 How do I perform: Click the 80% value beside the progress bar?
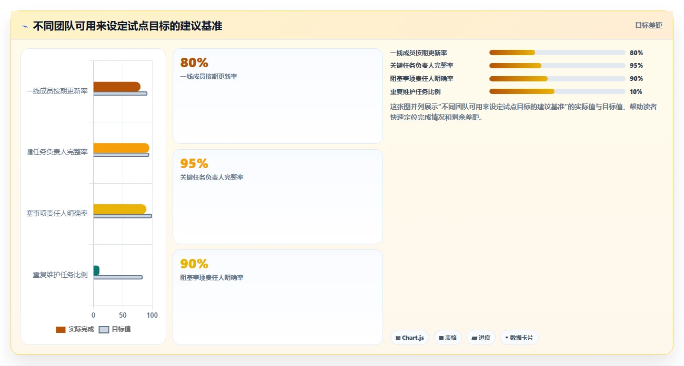(x=636, y=53)
